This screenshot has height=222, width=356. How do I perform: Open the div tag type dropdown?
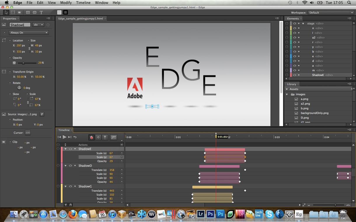click(38, 25)
